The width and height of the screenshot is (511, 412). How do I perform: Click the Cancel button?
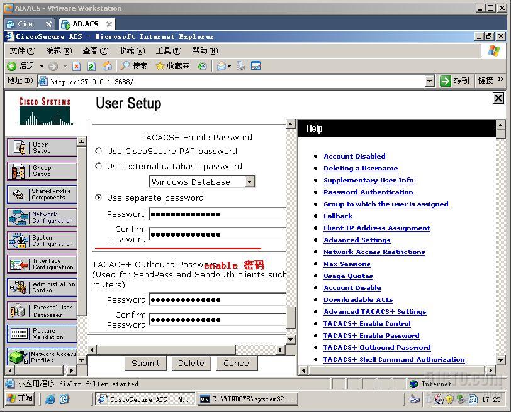(237, 363)
